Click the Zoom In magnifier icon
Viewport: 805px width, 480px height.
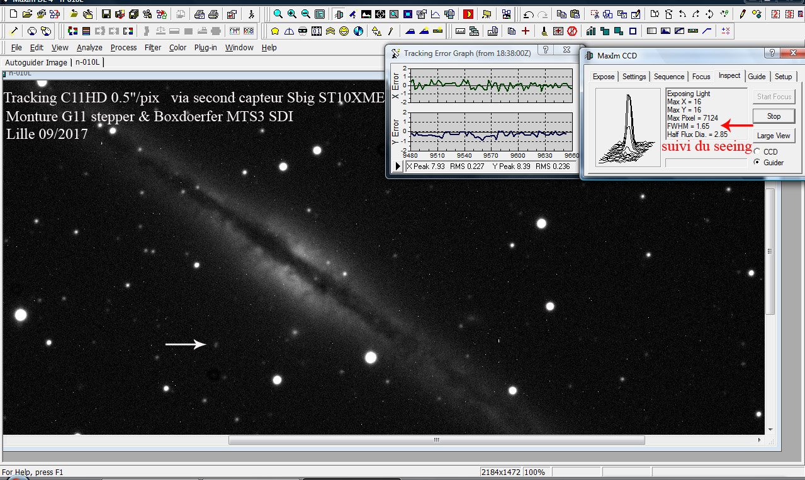pyautogui.click(x=292, y=14)
